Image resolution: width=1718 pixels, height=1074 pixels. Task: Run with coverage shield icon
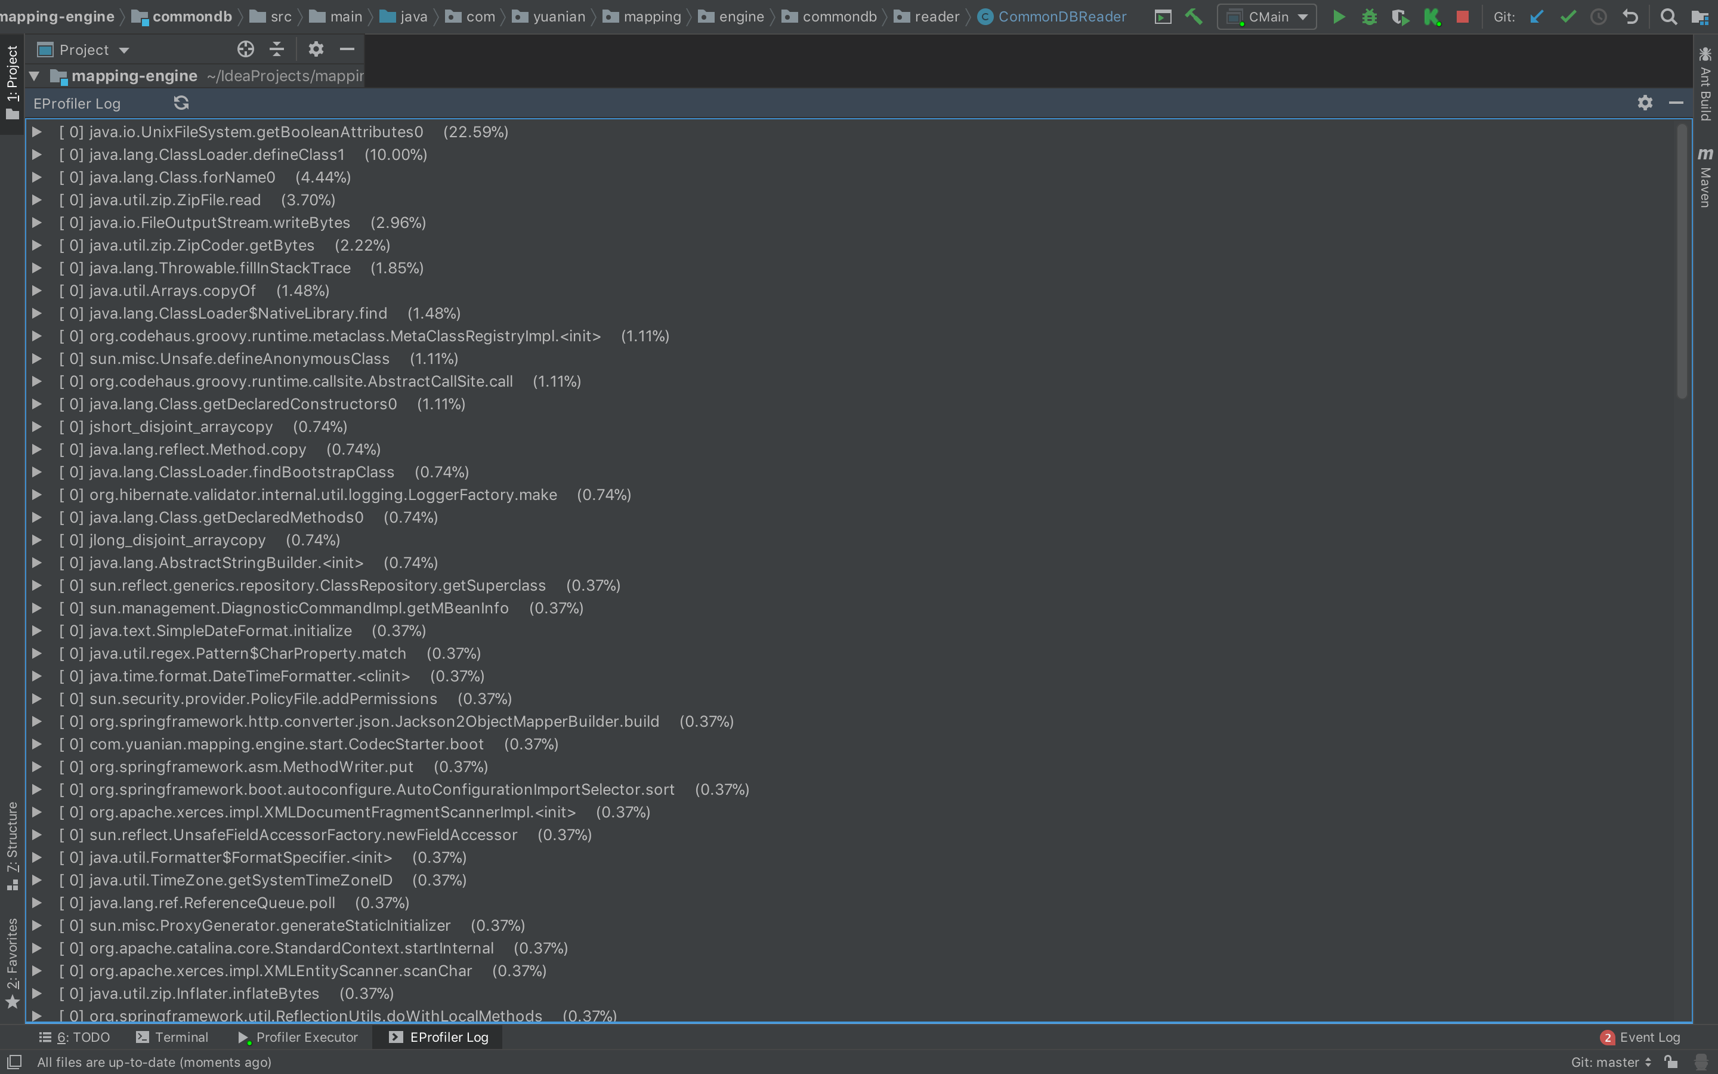pyautogui.click(x=1400, y=17)
